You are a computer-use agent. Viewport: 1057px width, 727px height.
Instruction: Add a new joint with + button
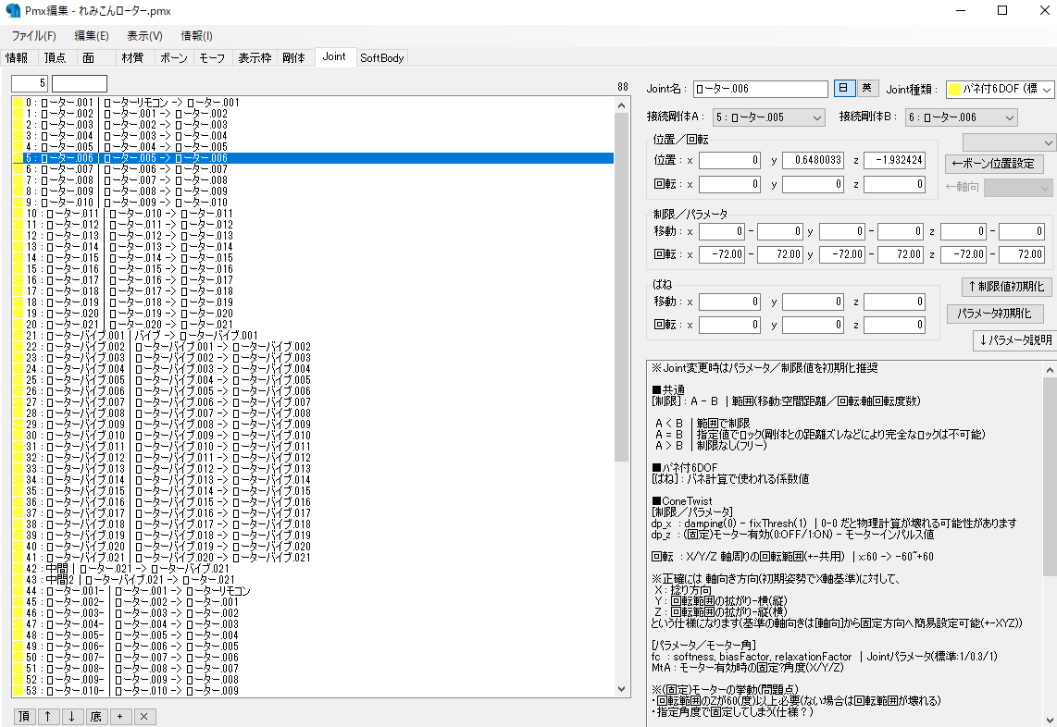click(120, 717)
